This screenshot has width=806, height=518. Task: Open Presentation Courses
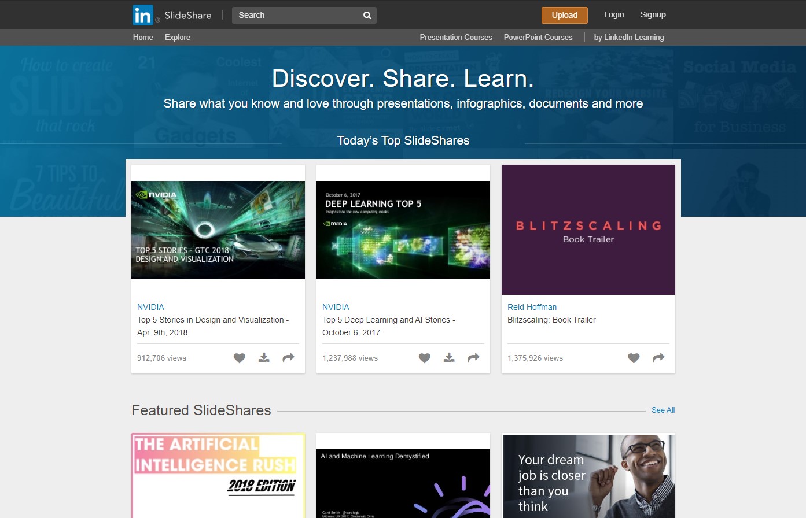point(456,37)
